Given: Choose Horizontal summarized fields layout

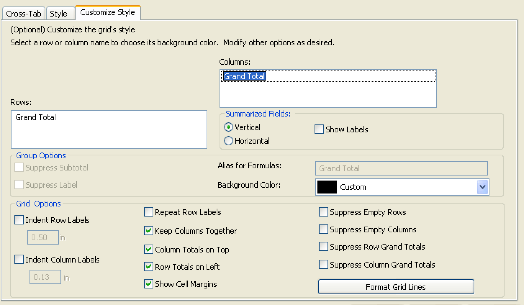Looking at the screenshot, I should pos(229,141).
